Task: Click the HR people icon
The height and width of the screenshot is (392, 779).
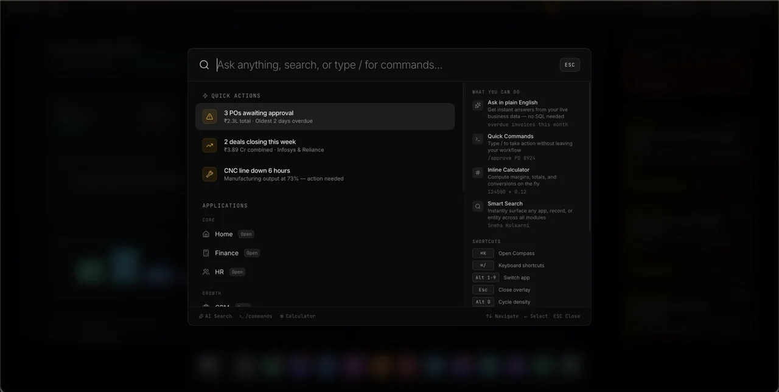Action: point(206,272)
